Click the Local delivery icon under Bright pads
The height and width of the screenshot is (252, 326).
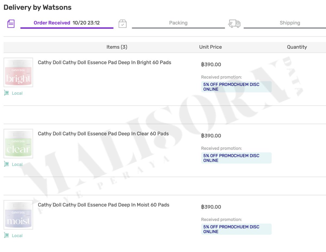6,93
